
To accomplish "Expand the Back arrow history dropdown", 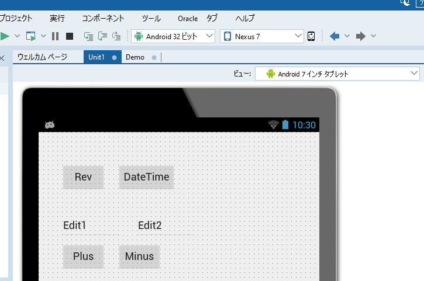I will 347,36.
